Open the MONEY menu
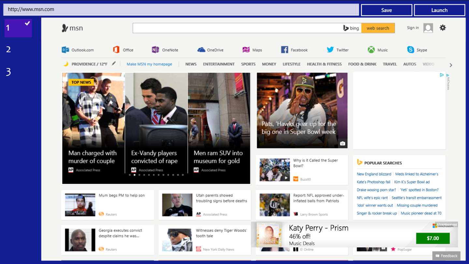The height and width of the screenshot is (264, 469). [269, 64]
